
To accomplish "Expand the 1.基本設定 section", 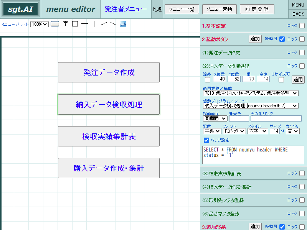I will click(x=214, y=26).
